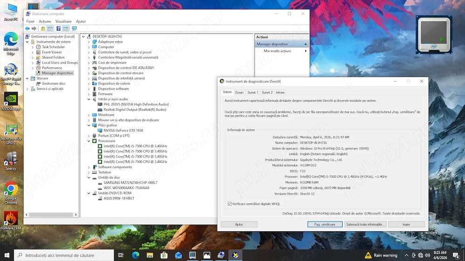
Task: Open notification center icon
Action: (456, 255)
